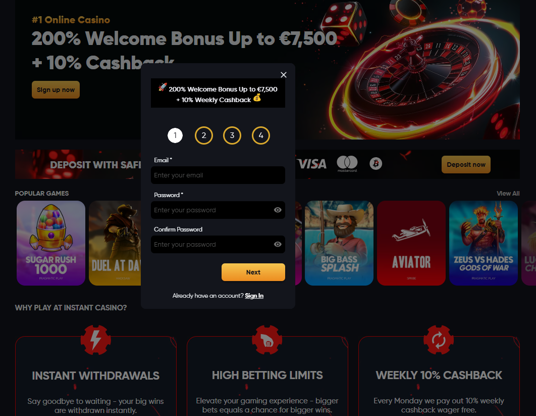Image resolution: width=536 pixels, height=416 pixels.
Task: Show password using first eye icon
Action: pos(278,210)
